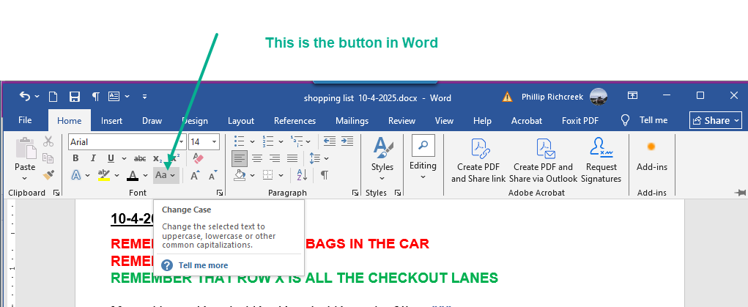
Task: Click the Multilevel list icon
Action: click(296, 142)
